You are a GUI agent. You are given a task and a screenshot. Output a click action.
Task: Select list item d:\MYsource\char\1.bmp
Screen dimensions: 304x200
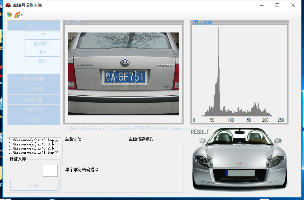(x=31, y=152)
